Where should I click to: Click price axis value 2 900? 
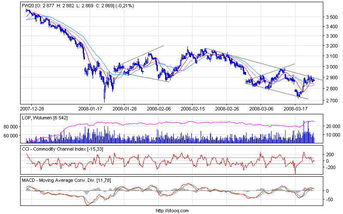point(331,78)
